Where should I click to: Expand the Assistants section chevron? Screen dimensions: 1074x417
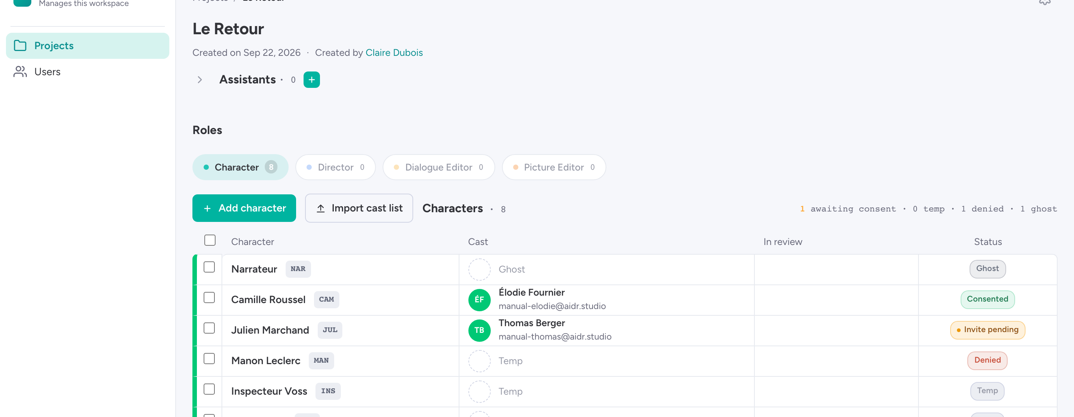200,79
